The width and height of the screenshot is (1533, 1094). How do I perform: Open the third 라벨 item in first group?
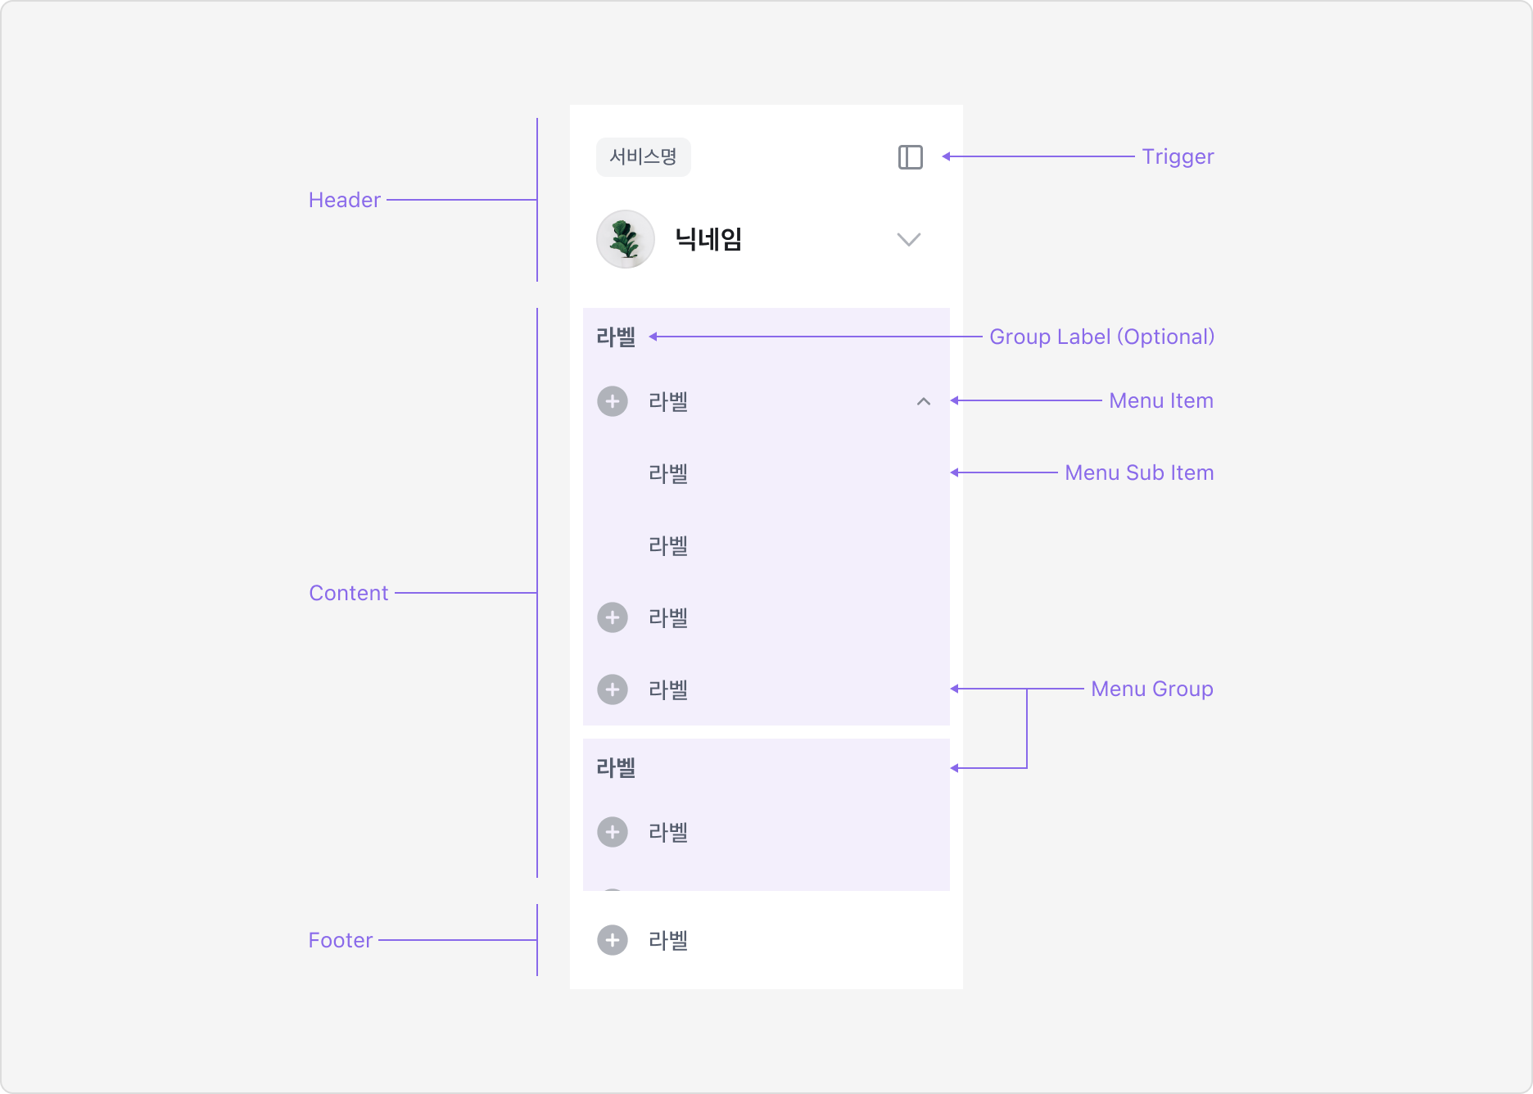(766, 689)
